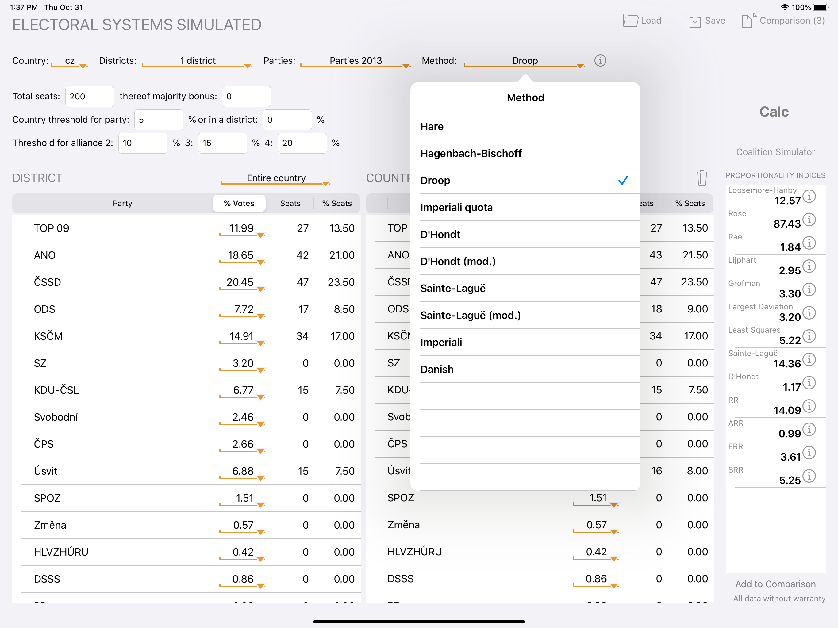This screenshot has height=628, width=838.
Task: Adjust country SPOZ vote percentage 1.51
Action: (596, 499)
